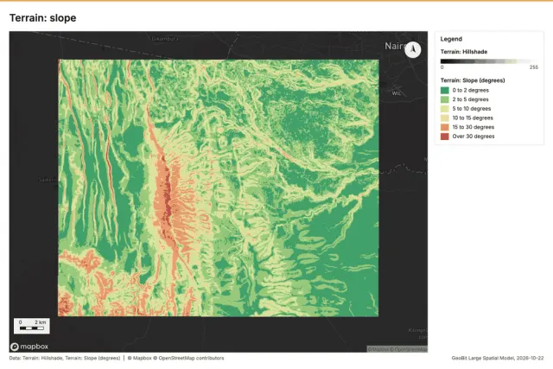The height and width of the screenshot is (369, 553).
Task: Click the 'Terrain: slope' heading
Action: pos(42,18)
